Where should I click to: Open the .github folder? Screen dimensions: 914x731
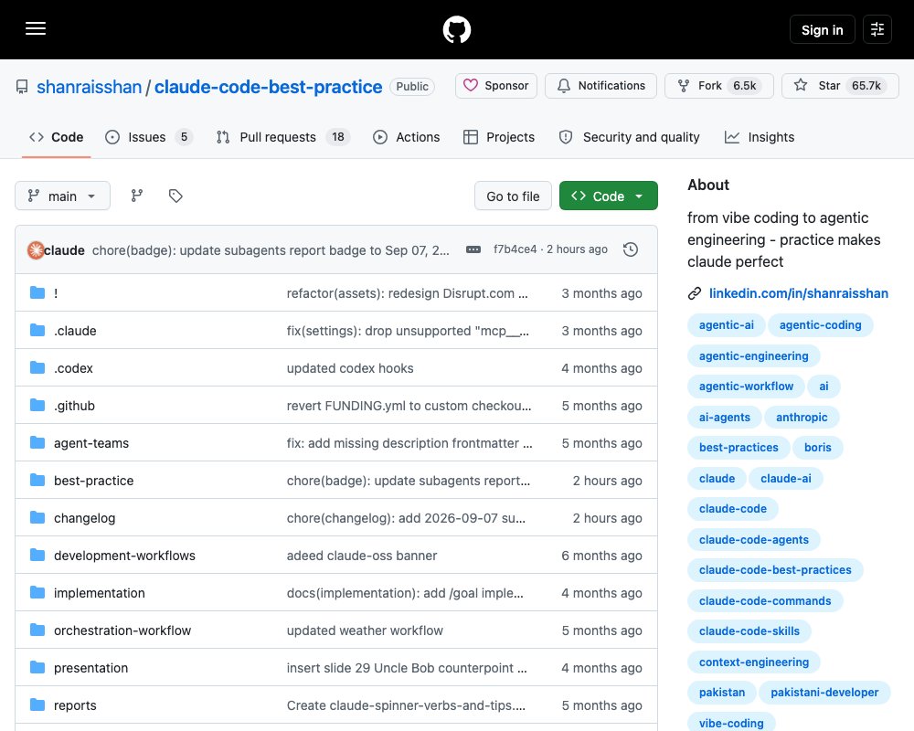point(75,406)
